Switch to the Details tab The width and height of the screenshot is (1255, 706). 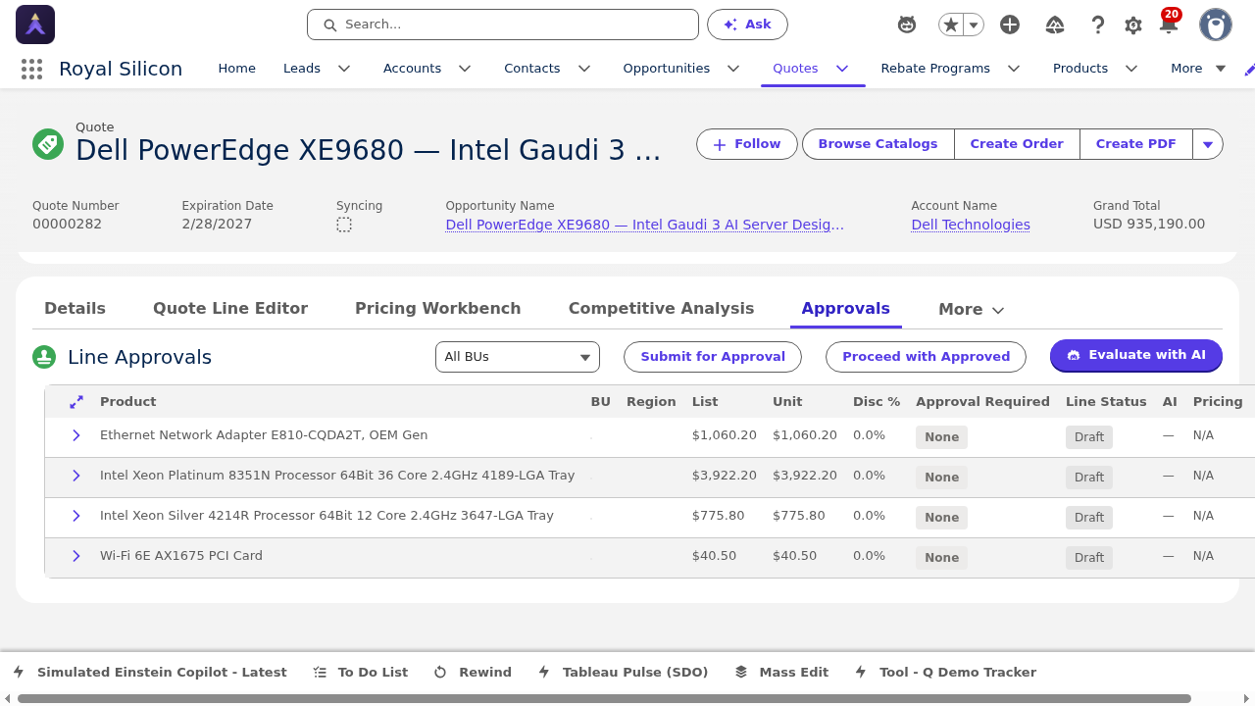pyautogui.click(x=75, y=309)
